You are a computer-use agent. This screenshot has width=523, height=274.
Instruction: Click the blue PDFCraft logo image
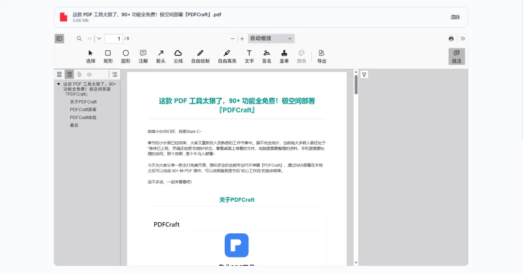(x=236, y=245)
